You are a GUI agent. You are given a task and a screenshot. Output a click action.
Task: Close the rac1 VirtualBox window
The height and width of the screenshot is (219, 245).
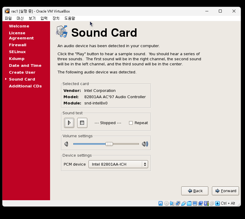pyautogui.click(x=234, y=11)
